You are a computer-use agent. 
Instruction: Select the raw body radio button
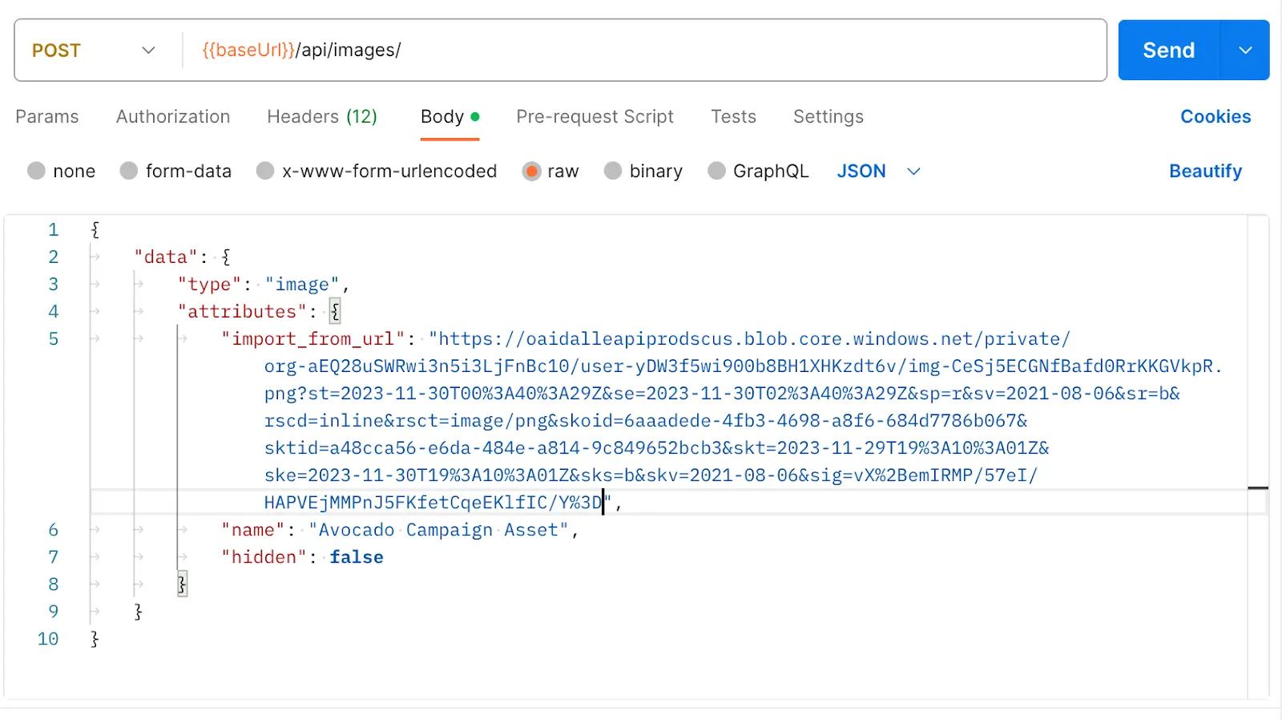click(531, 171)
